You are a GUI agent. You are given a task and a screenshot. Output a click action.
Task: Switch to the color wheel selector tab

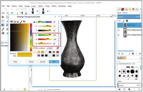coord(15,22)
